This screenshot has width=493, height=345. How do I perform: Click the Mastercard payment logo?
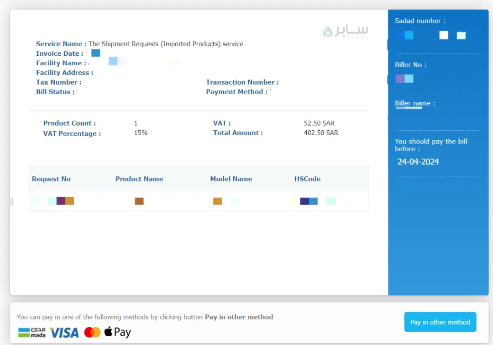[92, 332]
